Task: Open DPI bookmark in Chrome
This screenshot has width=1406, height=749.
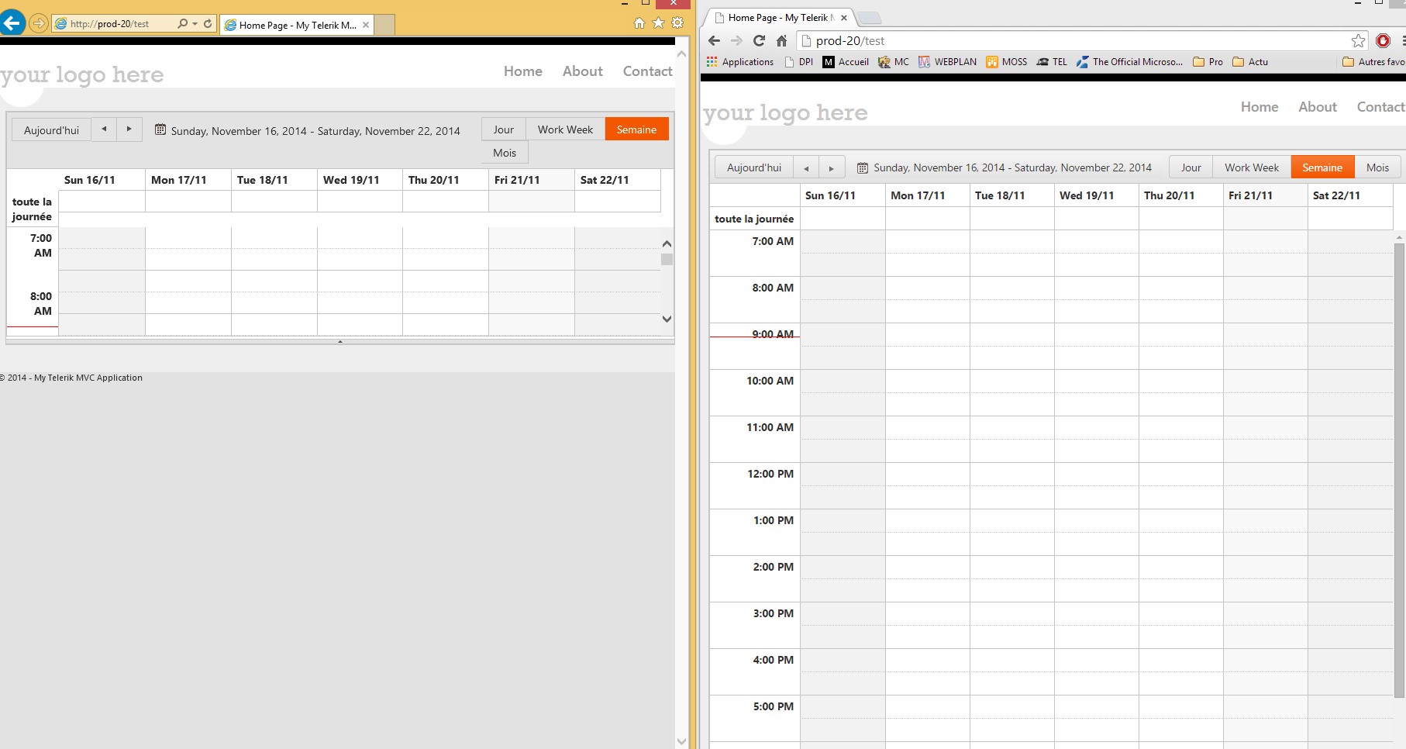Action: (799, 62)
